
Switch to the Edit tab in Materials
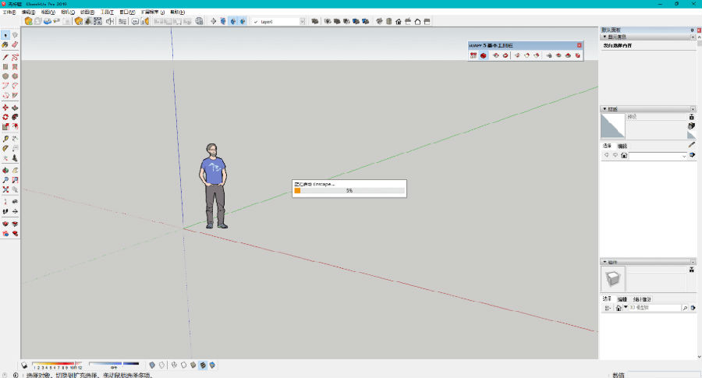[x=622, y=146]
